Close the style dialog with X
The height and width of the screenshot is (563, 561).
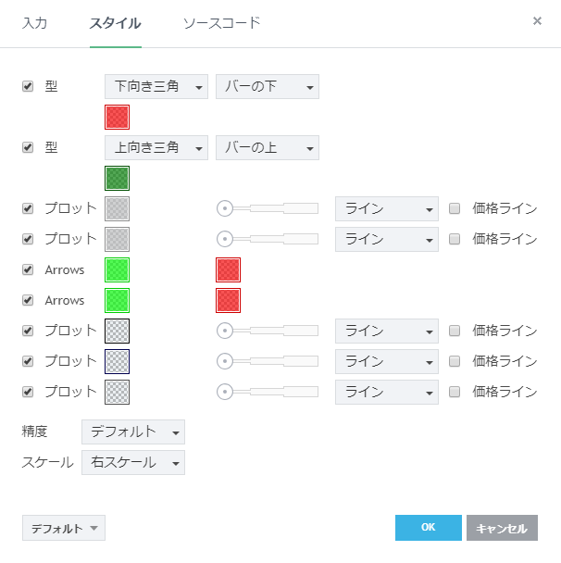tap(537, 20)
